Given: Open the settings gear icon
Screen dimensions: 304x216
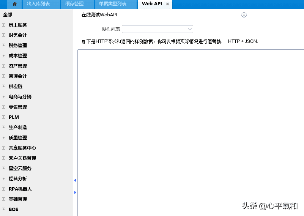Looking at the screenshot, I should [x=244, y=15].
